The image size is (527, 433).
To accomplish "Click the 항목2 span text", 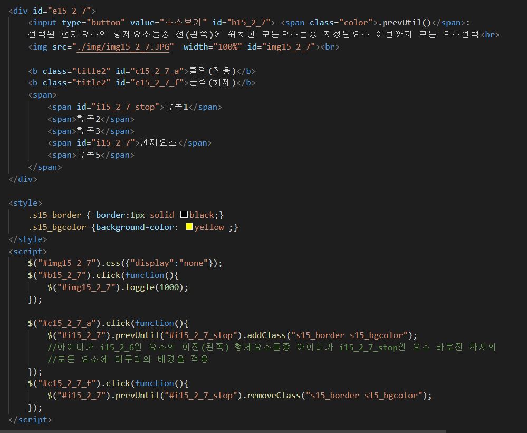I will pos(89,119).
